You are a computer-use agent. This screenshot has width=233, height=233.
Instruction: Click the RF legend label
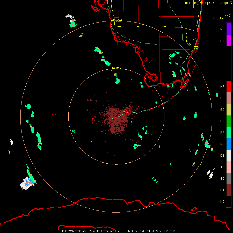tap(222, 29)
